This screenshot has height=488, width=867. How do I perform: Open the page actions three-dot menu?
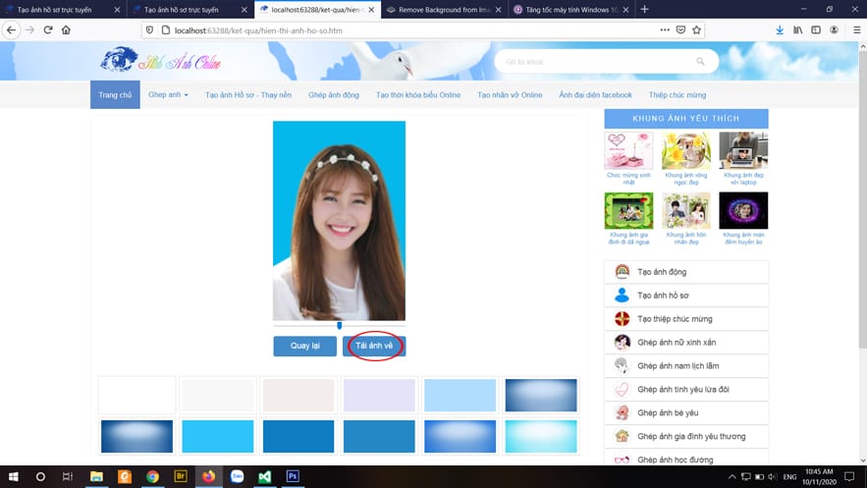tap(665, 29)
